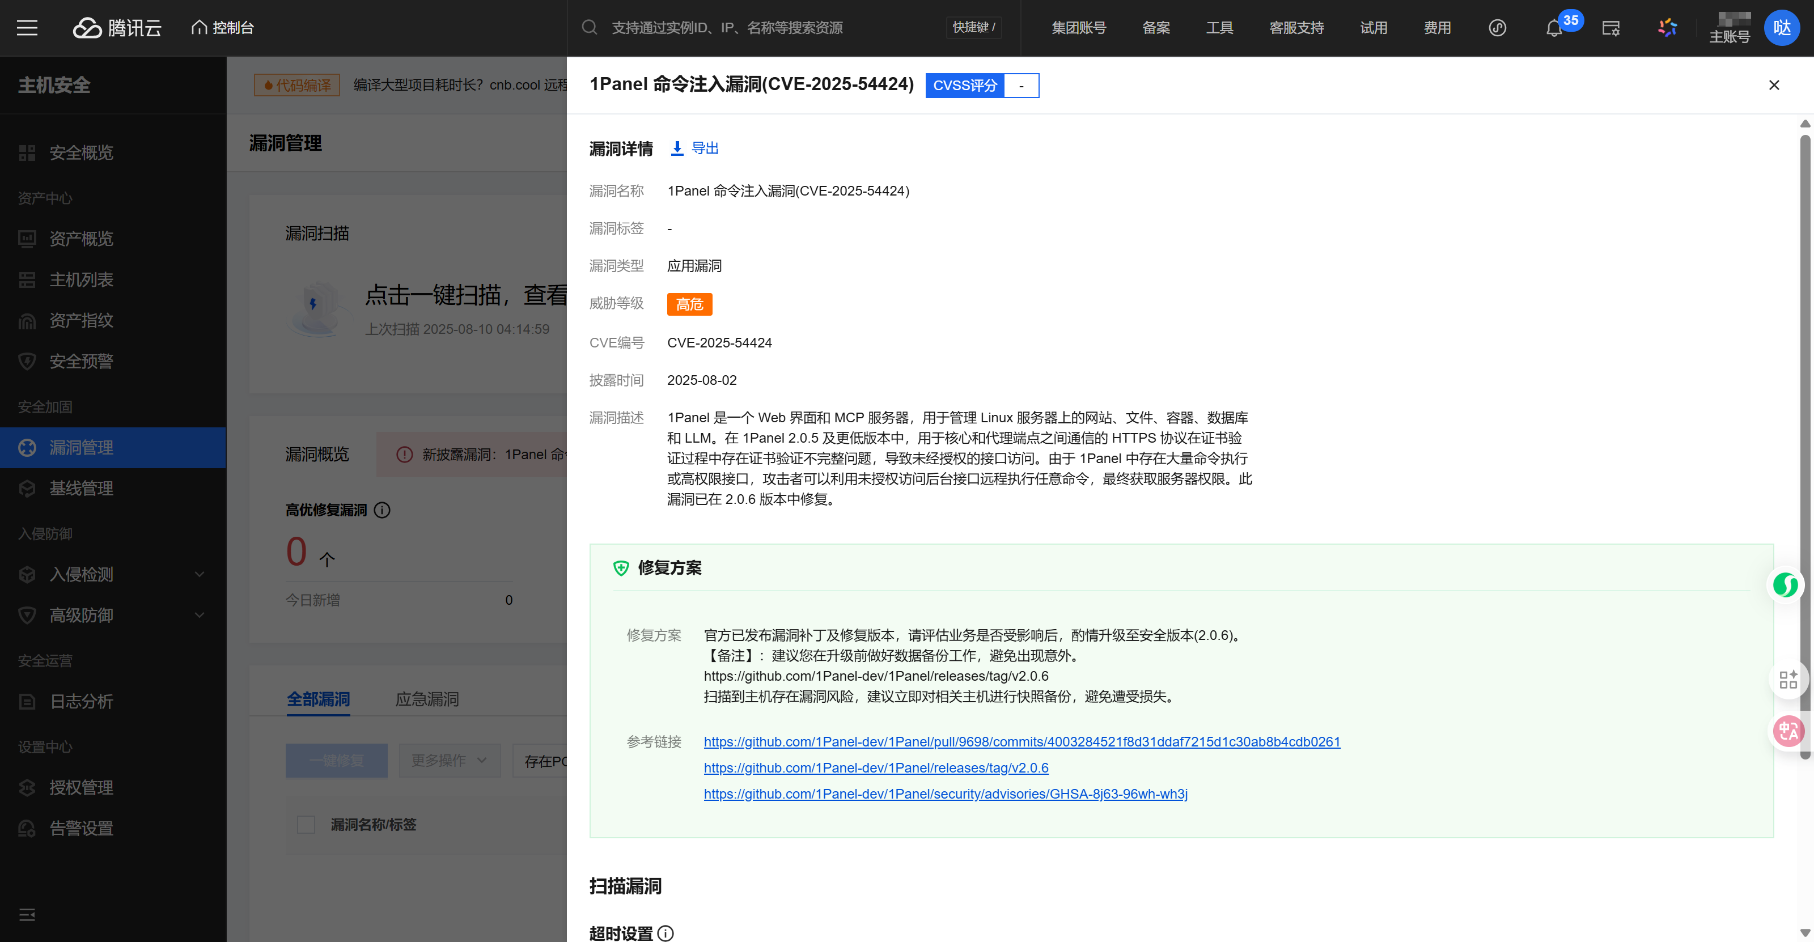Open the 费用 menu
1814x942 pixels.
(x=1436, y=27)
